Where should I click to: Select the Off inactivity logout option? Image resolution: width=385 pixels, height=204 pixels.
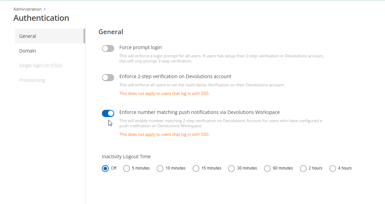click(105, 168)
